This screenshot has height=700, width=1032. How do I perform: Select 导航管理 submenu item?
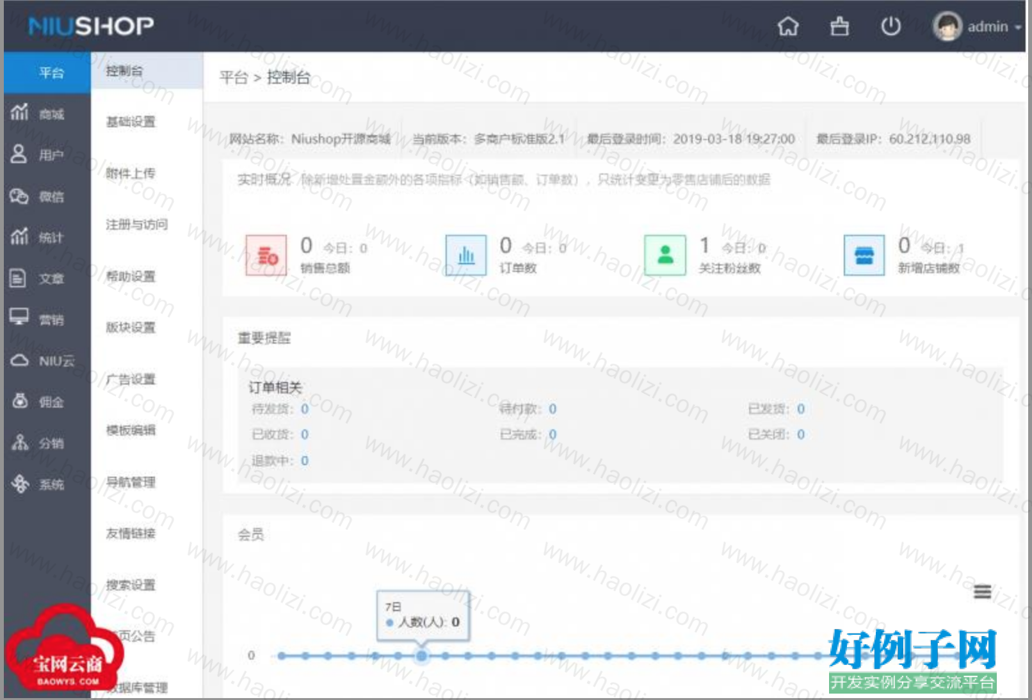coord(131,482)
